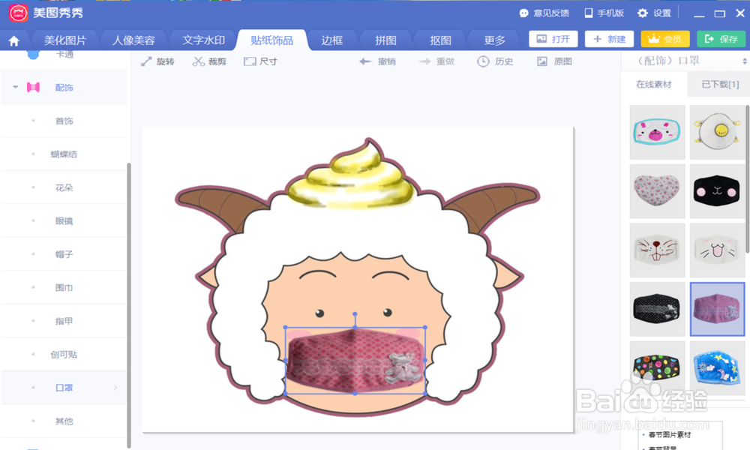Click the Meitu app logo
This screenshot has width=750, height=450.
19,13
